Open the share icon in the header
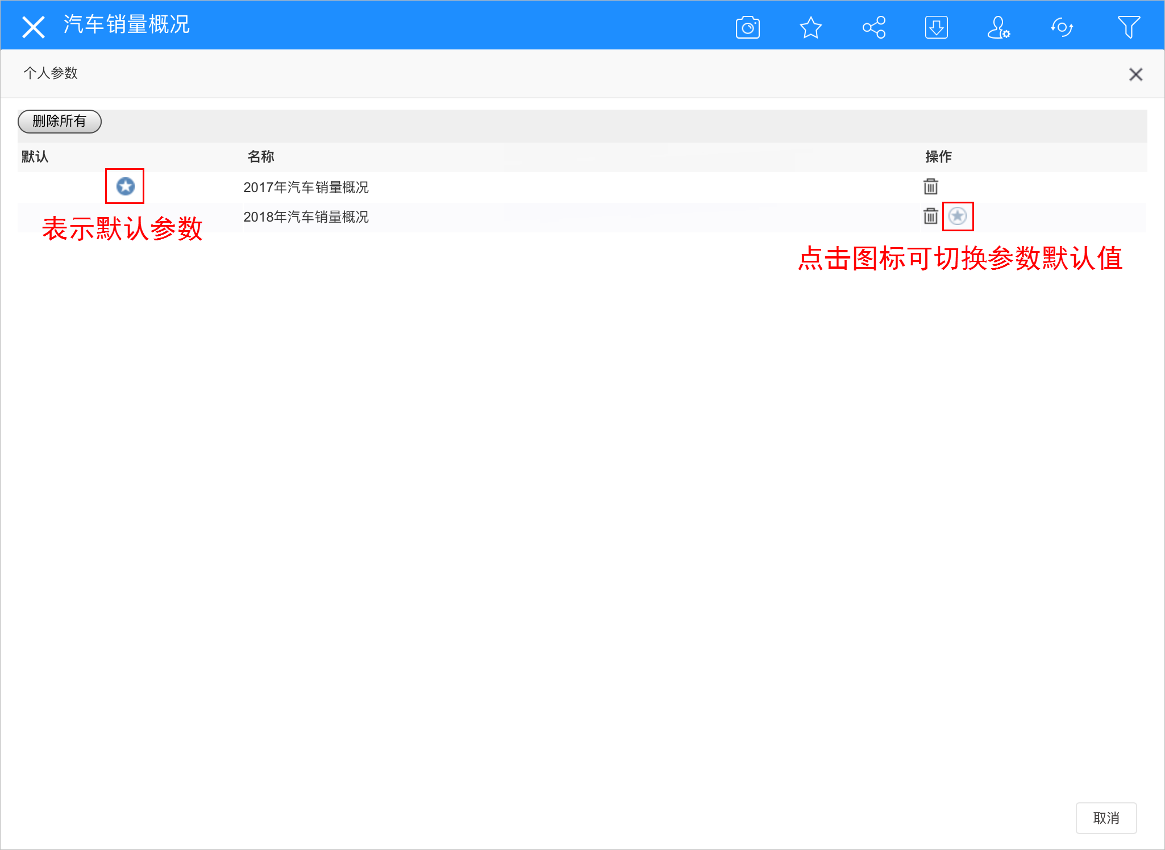Image resolution: width=1165 pixels, height=850 pixels. (x=873, y=27)
